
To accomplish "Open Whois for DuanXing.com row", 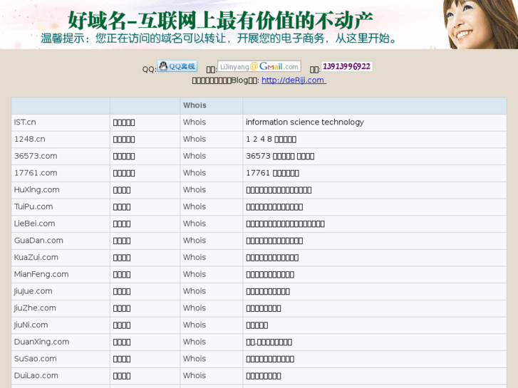I will 195,342.
